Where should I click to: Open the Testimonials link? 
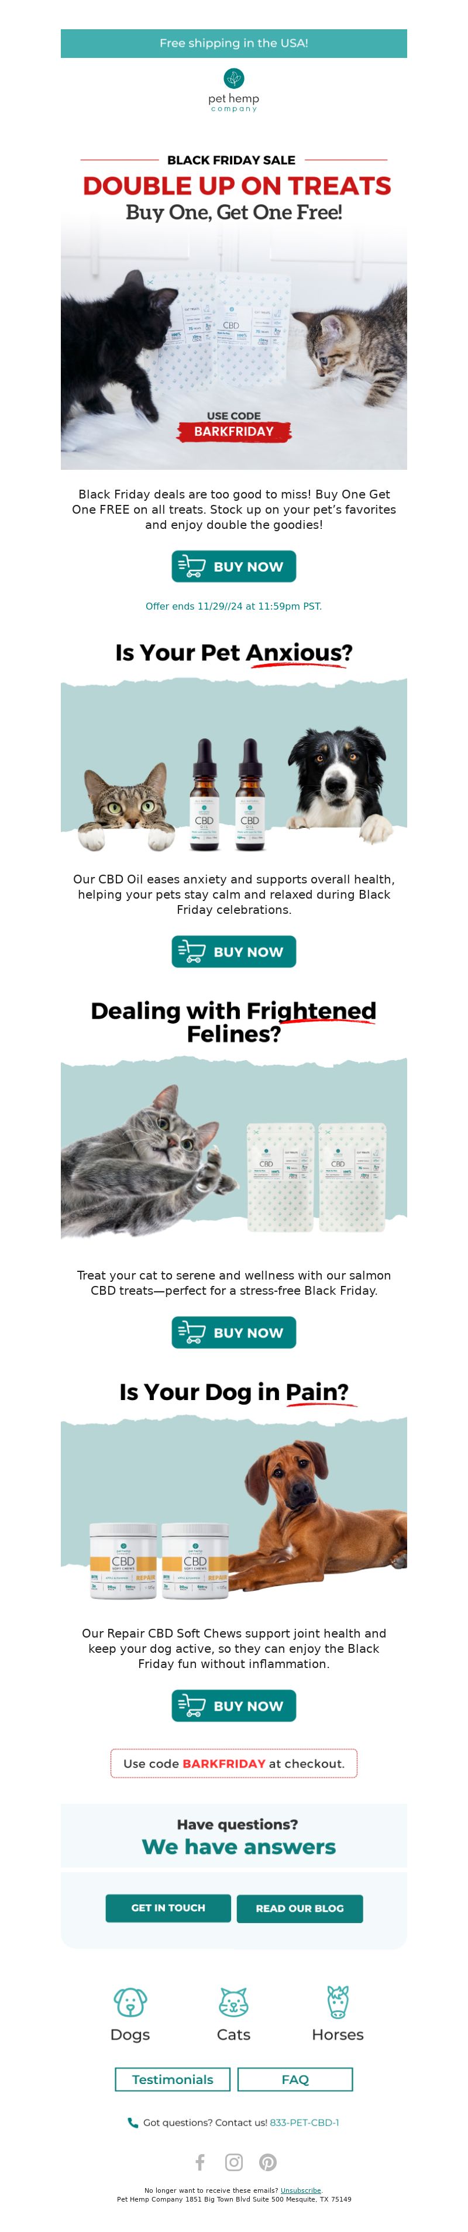point(173,2079)
